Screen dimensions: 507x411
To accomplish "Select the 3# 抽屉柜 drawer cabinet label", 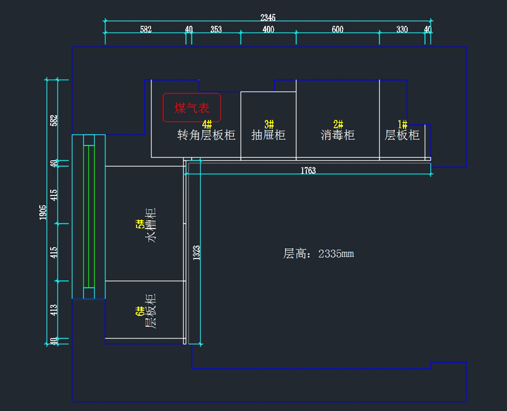I will [x=268, y=135].
